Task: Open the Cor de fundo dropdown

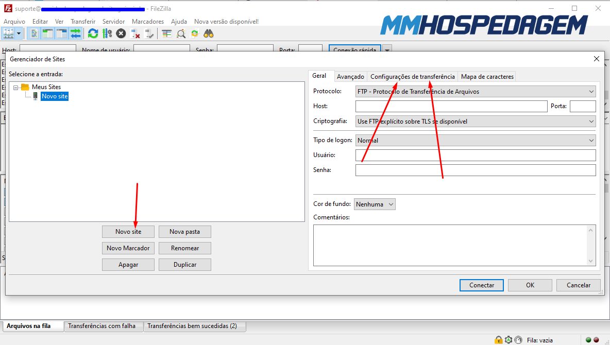Action: 375,204
